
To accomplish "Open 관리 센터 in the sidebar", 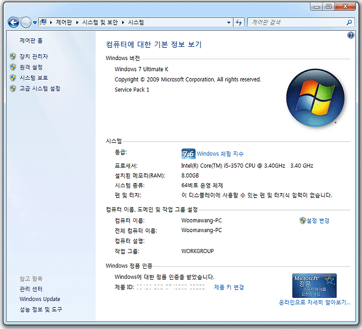I will click(31, 289).
